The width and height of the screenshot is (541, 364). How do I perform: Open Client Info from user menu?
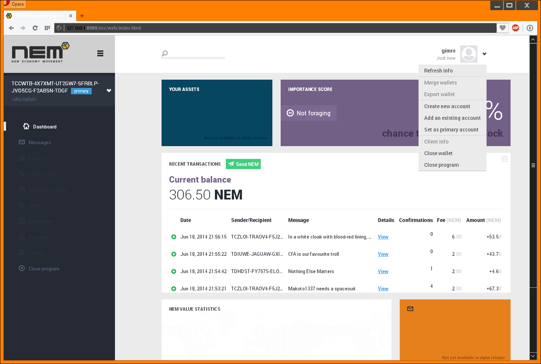[x=452, y=142]
